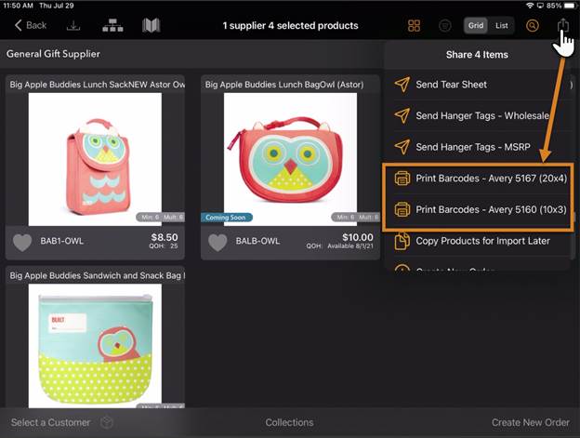Favorite the BALB-OWL product heart
Screen dimensions: 580x438
click(x=217, y=243)
